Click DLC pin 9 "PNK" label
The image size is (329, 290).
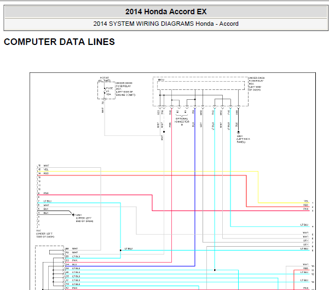click(46, 193)
